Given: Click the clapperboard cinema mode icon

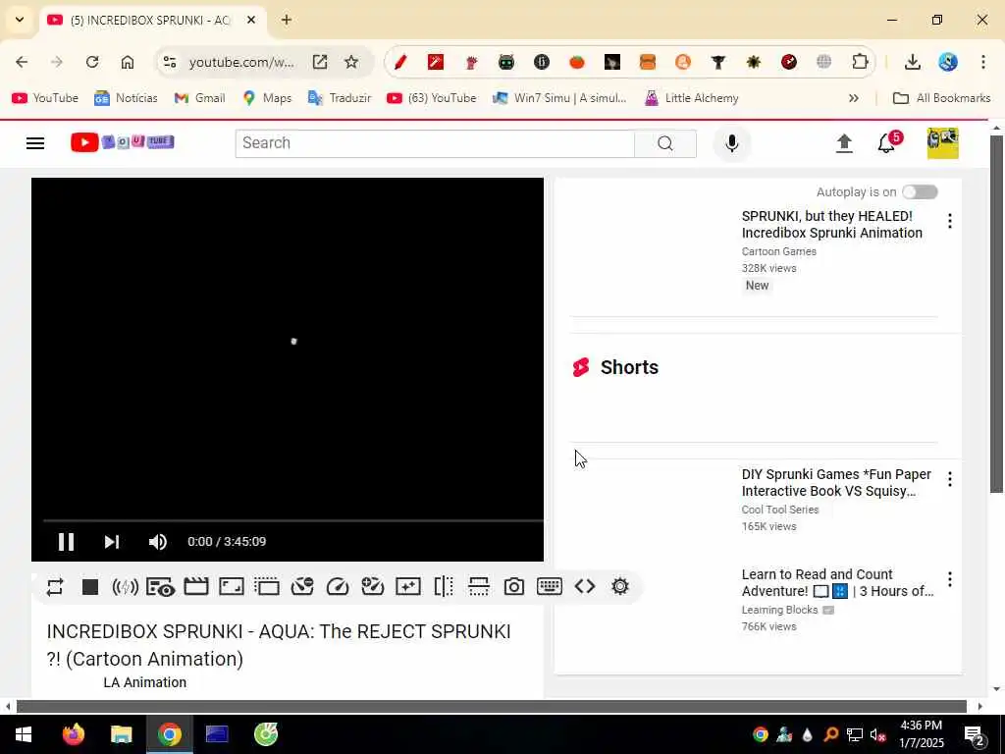Looking at the screenshot, I should pyautogui.click(x=196, y=587).
